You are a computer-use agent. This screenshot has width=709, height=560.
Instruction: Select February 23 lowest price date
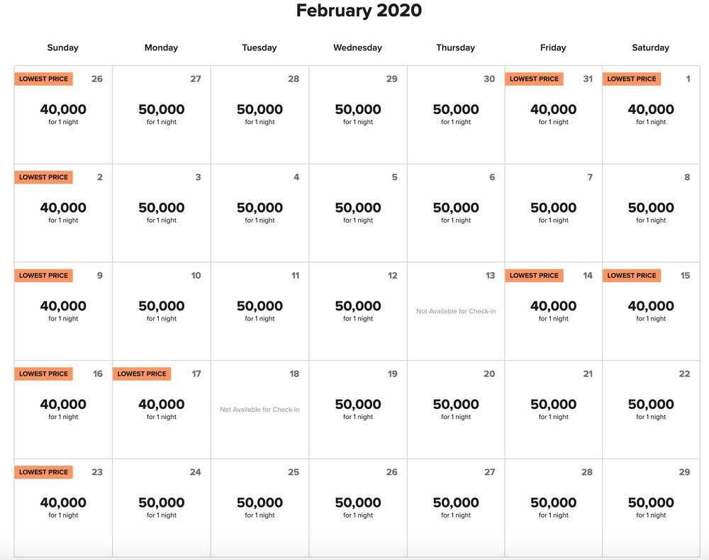[63, 507]
